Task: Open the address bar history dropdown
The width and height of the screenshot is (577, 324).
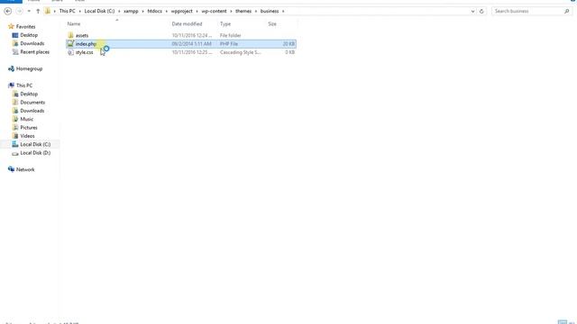Action: tap(472, 12)
